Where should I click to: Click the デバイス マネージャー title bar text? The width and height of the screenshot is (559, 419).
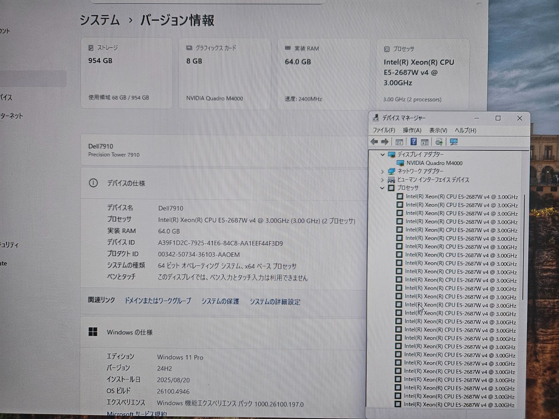pos(404,118)
